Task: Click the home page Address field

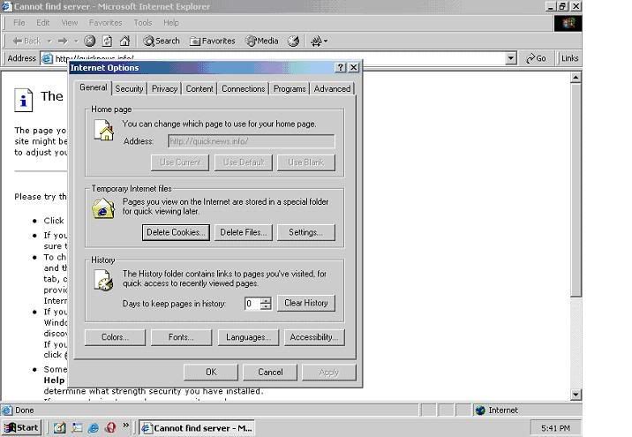Action: [x=251, y=141]
